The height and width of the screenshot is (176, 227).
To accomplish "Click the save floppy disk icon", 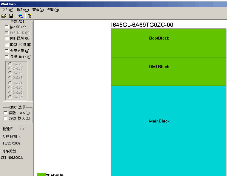I will [11, 16].
